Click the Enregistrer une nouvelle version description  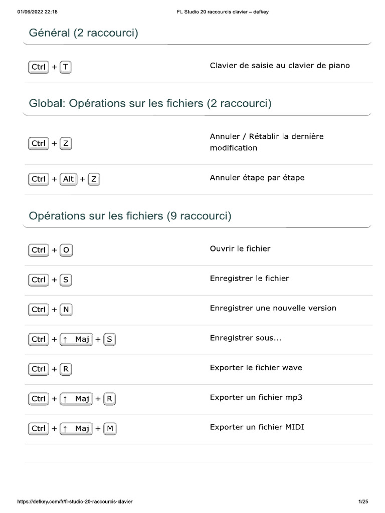point(273,308)
